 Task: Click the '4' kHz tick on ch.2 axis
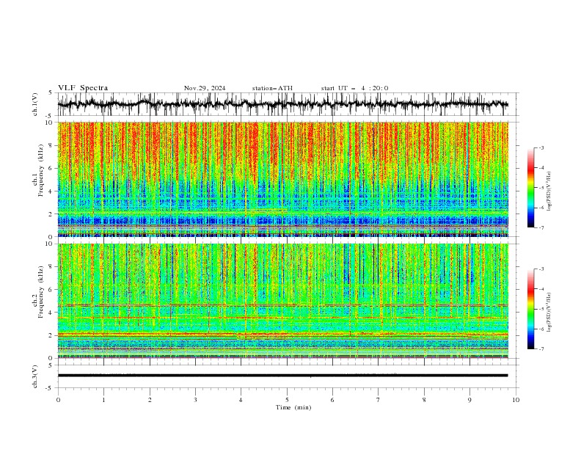52,313
